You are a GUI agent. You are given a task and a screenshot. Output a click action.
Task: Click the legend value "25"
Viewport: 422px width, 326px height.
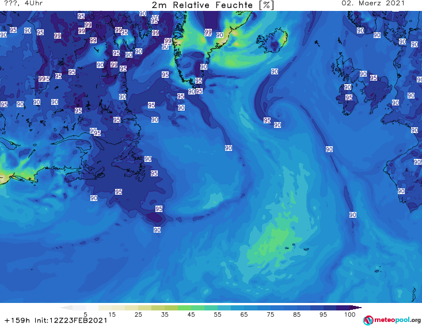click(x=138, y=314)
